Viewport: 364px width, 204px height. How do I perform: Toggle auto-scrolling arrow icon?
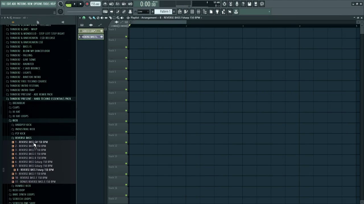(x=111, y=12)
